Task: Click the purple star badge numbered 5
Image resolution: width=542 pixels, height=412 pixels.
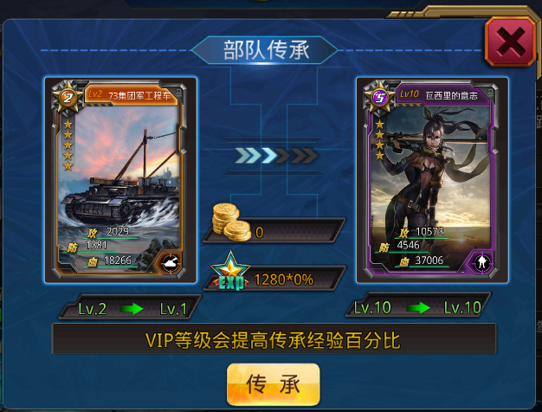Action: (379, 98)
